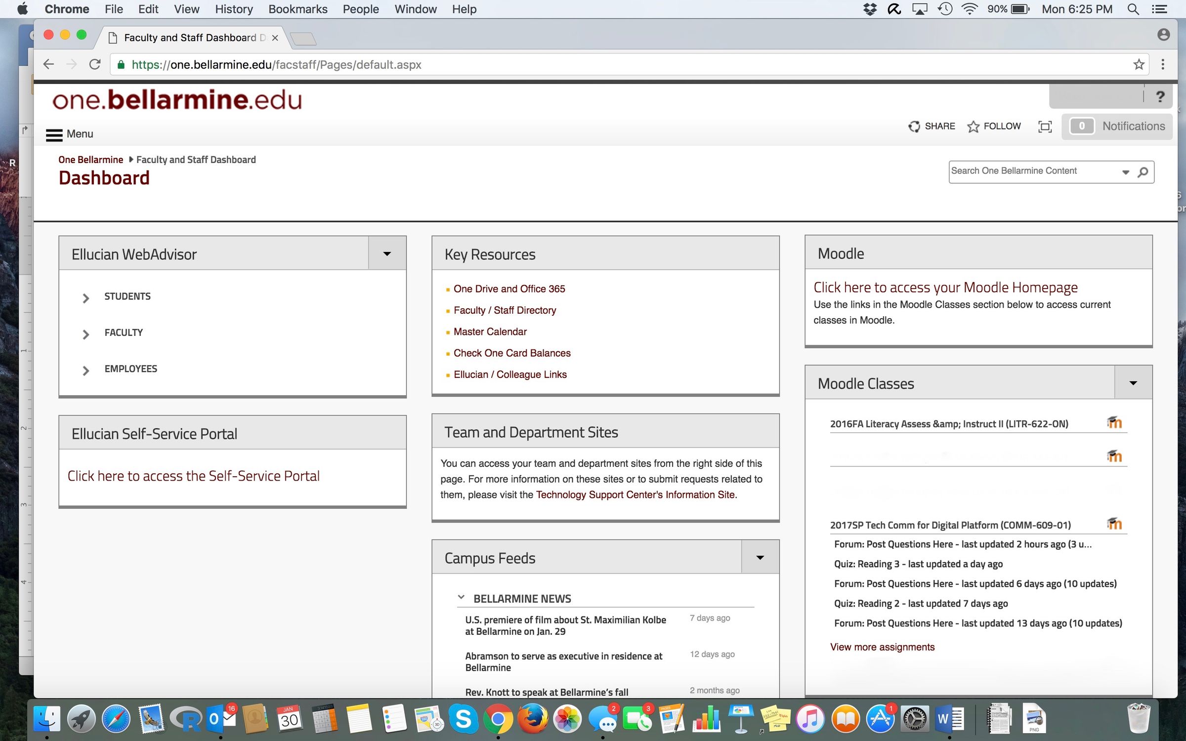Collapse the BELLARMINE NEWS feed section
The height and width of the screenshot is (741, 1186).
pyautogui.click(x=461, y=598)
